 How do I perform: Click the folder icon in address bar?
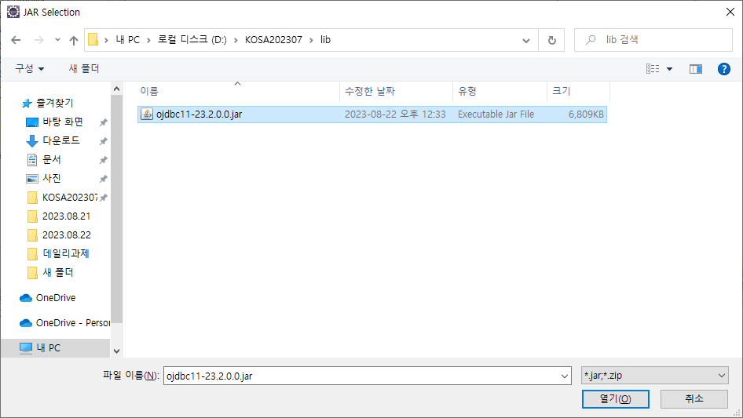pos(93,40)
